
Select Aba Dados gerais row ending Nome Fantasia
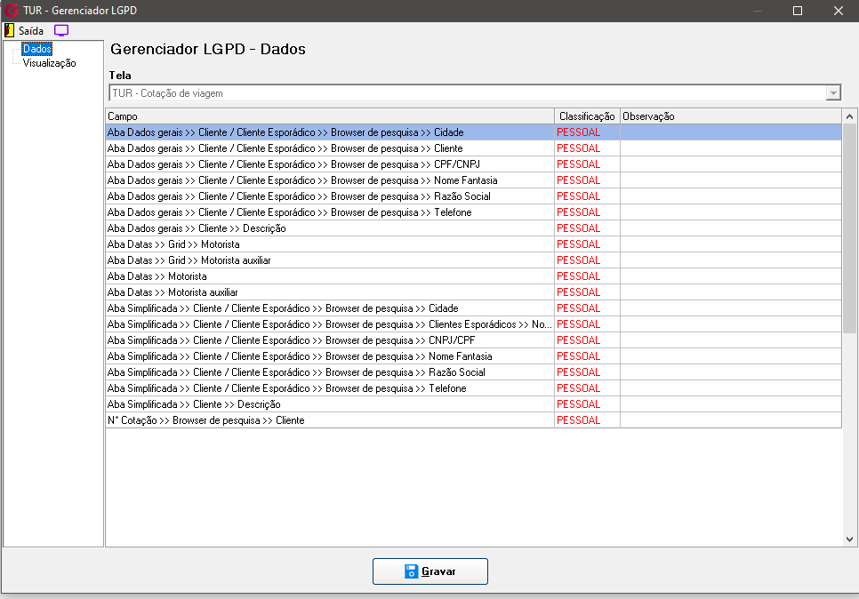point(473,180)
